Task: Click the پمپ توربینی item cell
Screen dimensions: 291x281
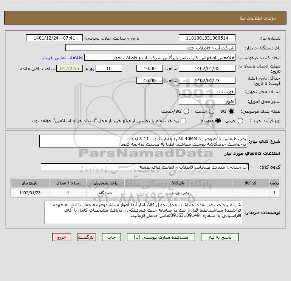Action: (x=178, y=193)
